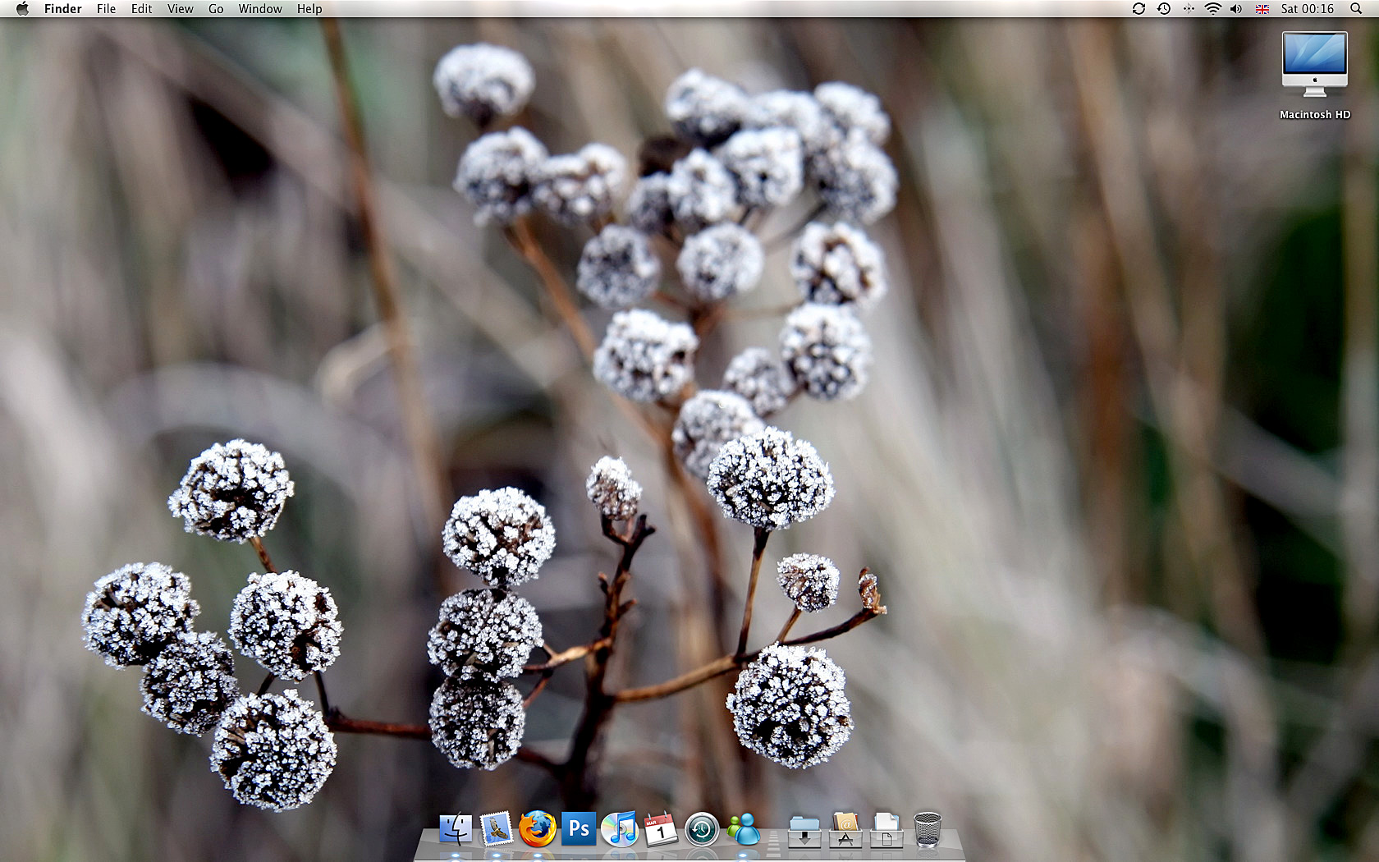This screenshot has width=1379, height=862.
Task: Click the Sat 00:16 clock
Action: tap(1308, 9)
